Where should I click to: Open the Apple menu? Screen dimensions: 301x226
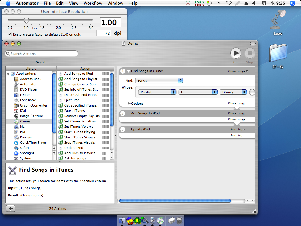click(8, 3)
